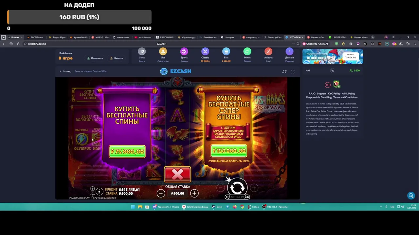This screenshot has width=419, height=235.
Task: Open the live support chat bubble
Action: [411, 196]
